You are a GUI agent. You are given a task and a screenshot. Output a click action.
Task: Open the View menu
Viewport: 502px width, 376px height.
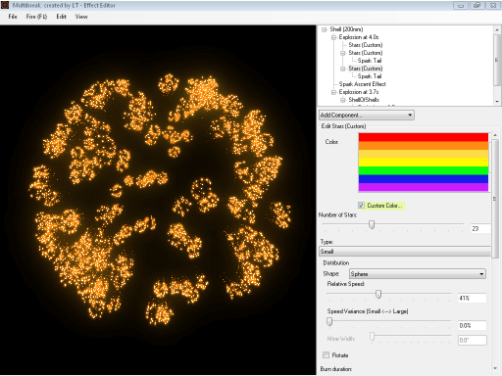click(x=81, y=17)
